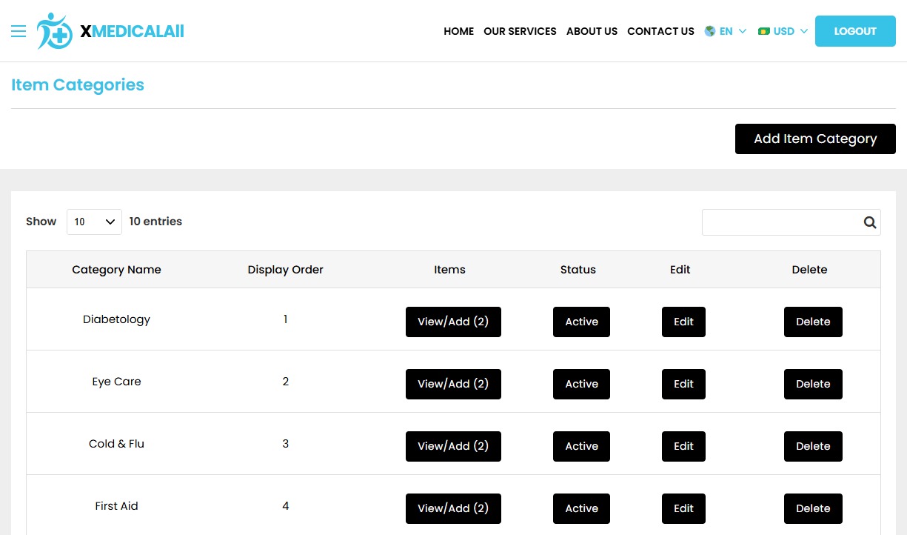The width and height of the screenshot is (907, 535).
Task: Open the OUR SERVICES menu
Action: coord(520,31)
